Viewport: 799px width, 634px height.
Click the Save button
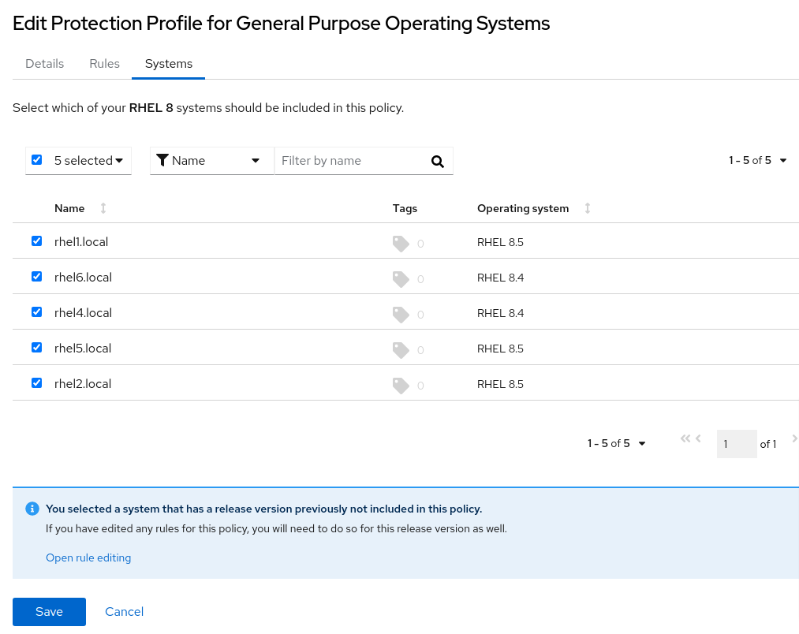pyautogui.click(x=49, y=612)
